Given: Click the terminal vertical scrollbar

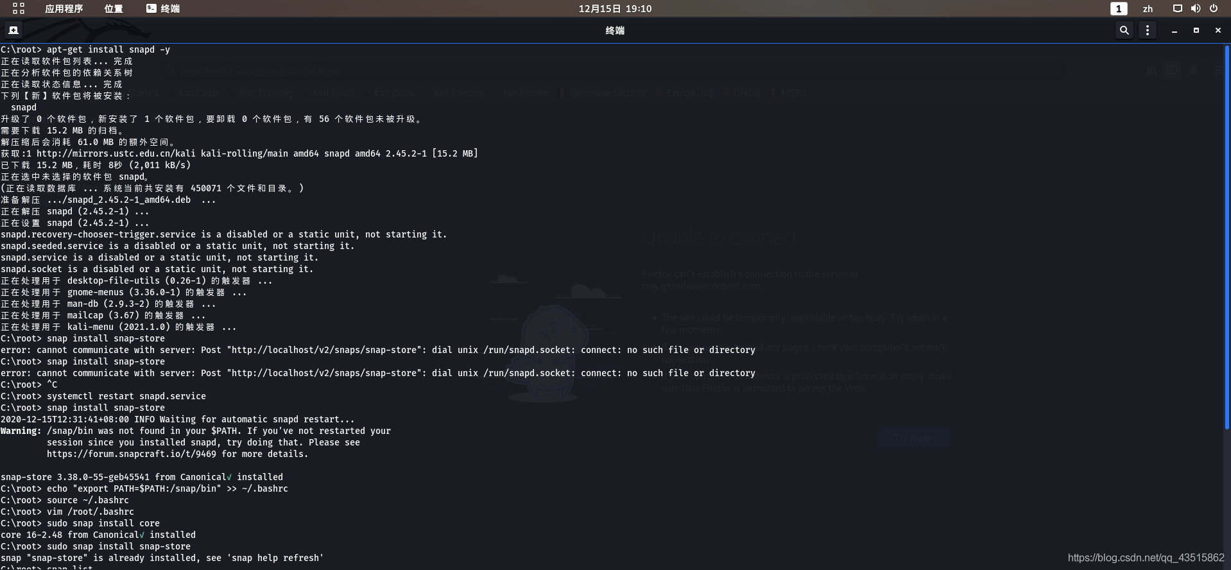Looking at the screenshot, I should [x=1227, y=237].
